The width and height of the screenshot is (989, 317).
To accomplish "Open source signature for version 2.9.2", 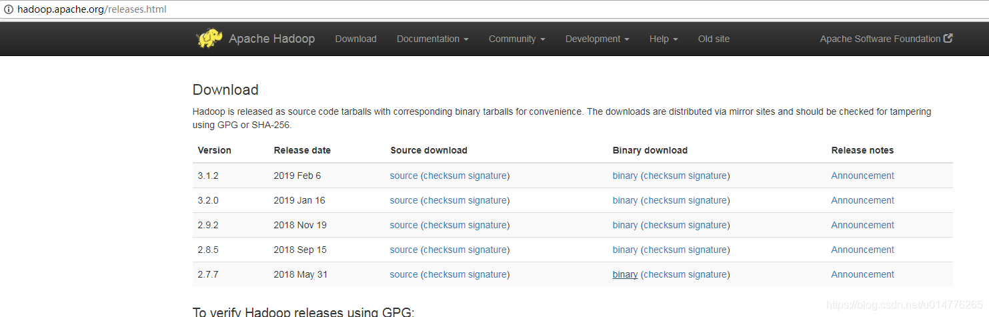I will 487,225.
